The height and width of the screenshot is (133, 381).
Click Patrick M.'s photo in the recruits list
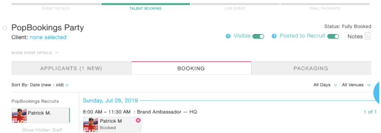pyautogui.click(x=19, y=115)
